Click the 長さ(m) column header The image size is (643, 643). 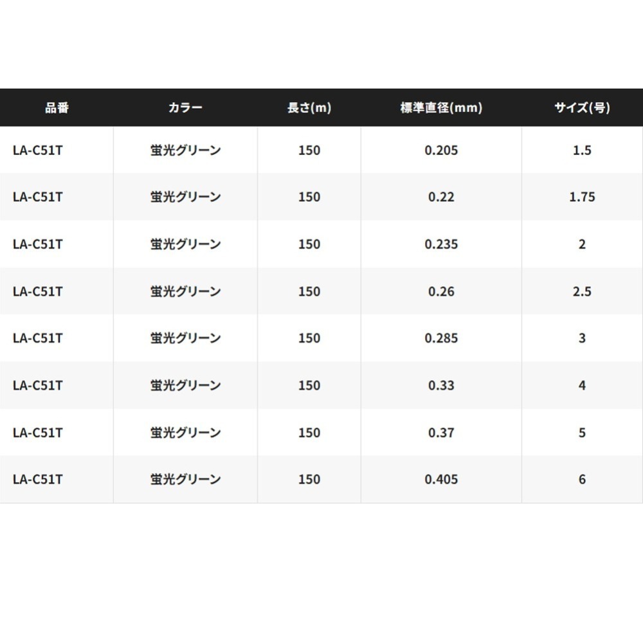[309, 107]
